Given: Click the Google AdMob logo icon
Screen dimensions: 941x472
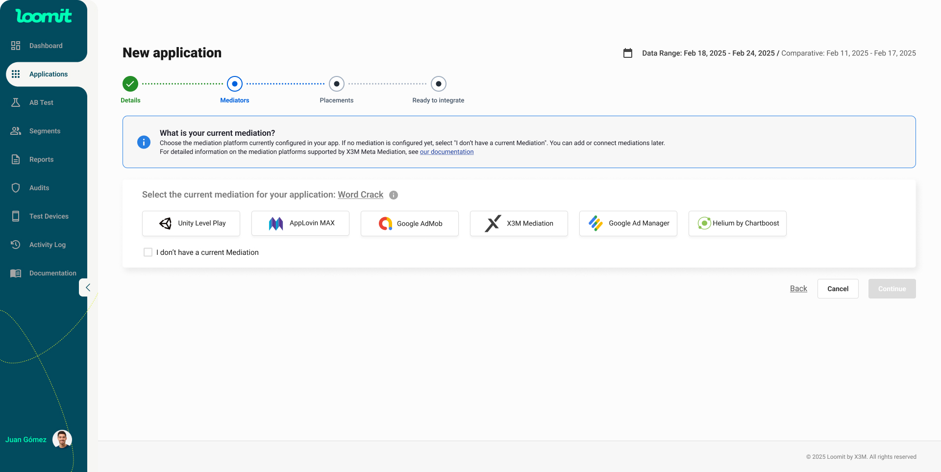Looking at the screenshot, I should (x=385, y=224).
